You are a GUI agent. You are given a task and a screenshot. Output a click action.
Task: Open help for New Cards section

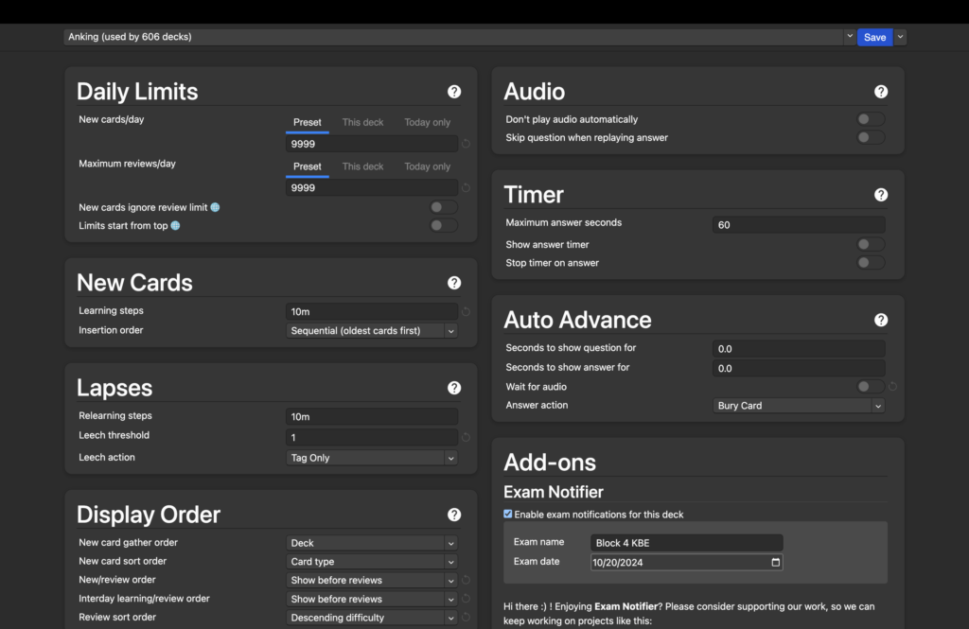tap(454, 283)
